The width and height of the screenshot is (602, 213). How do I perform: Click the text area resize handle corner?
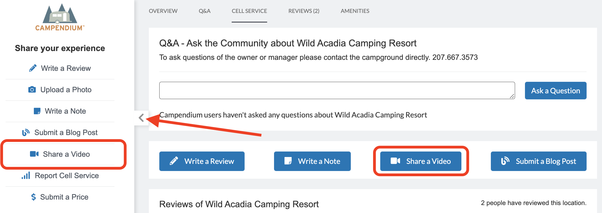tap(512, 96)
